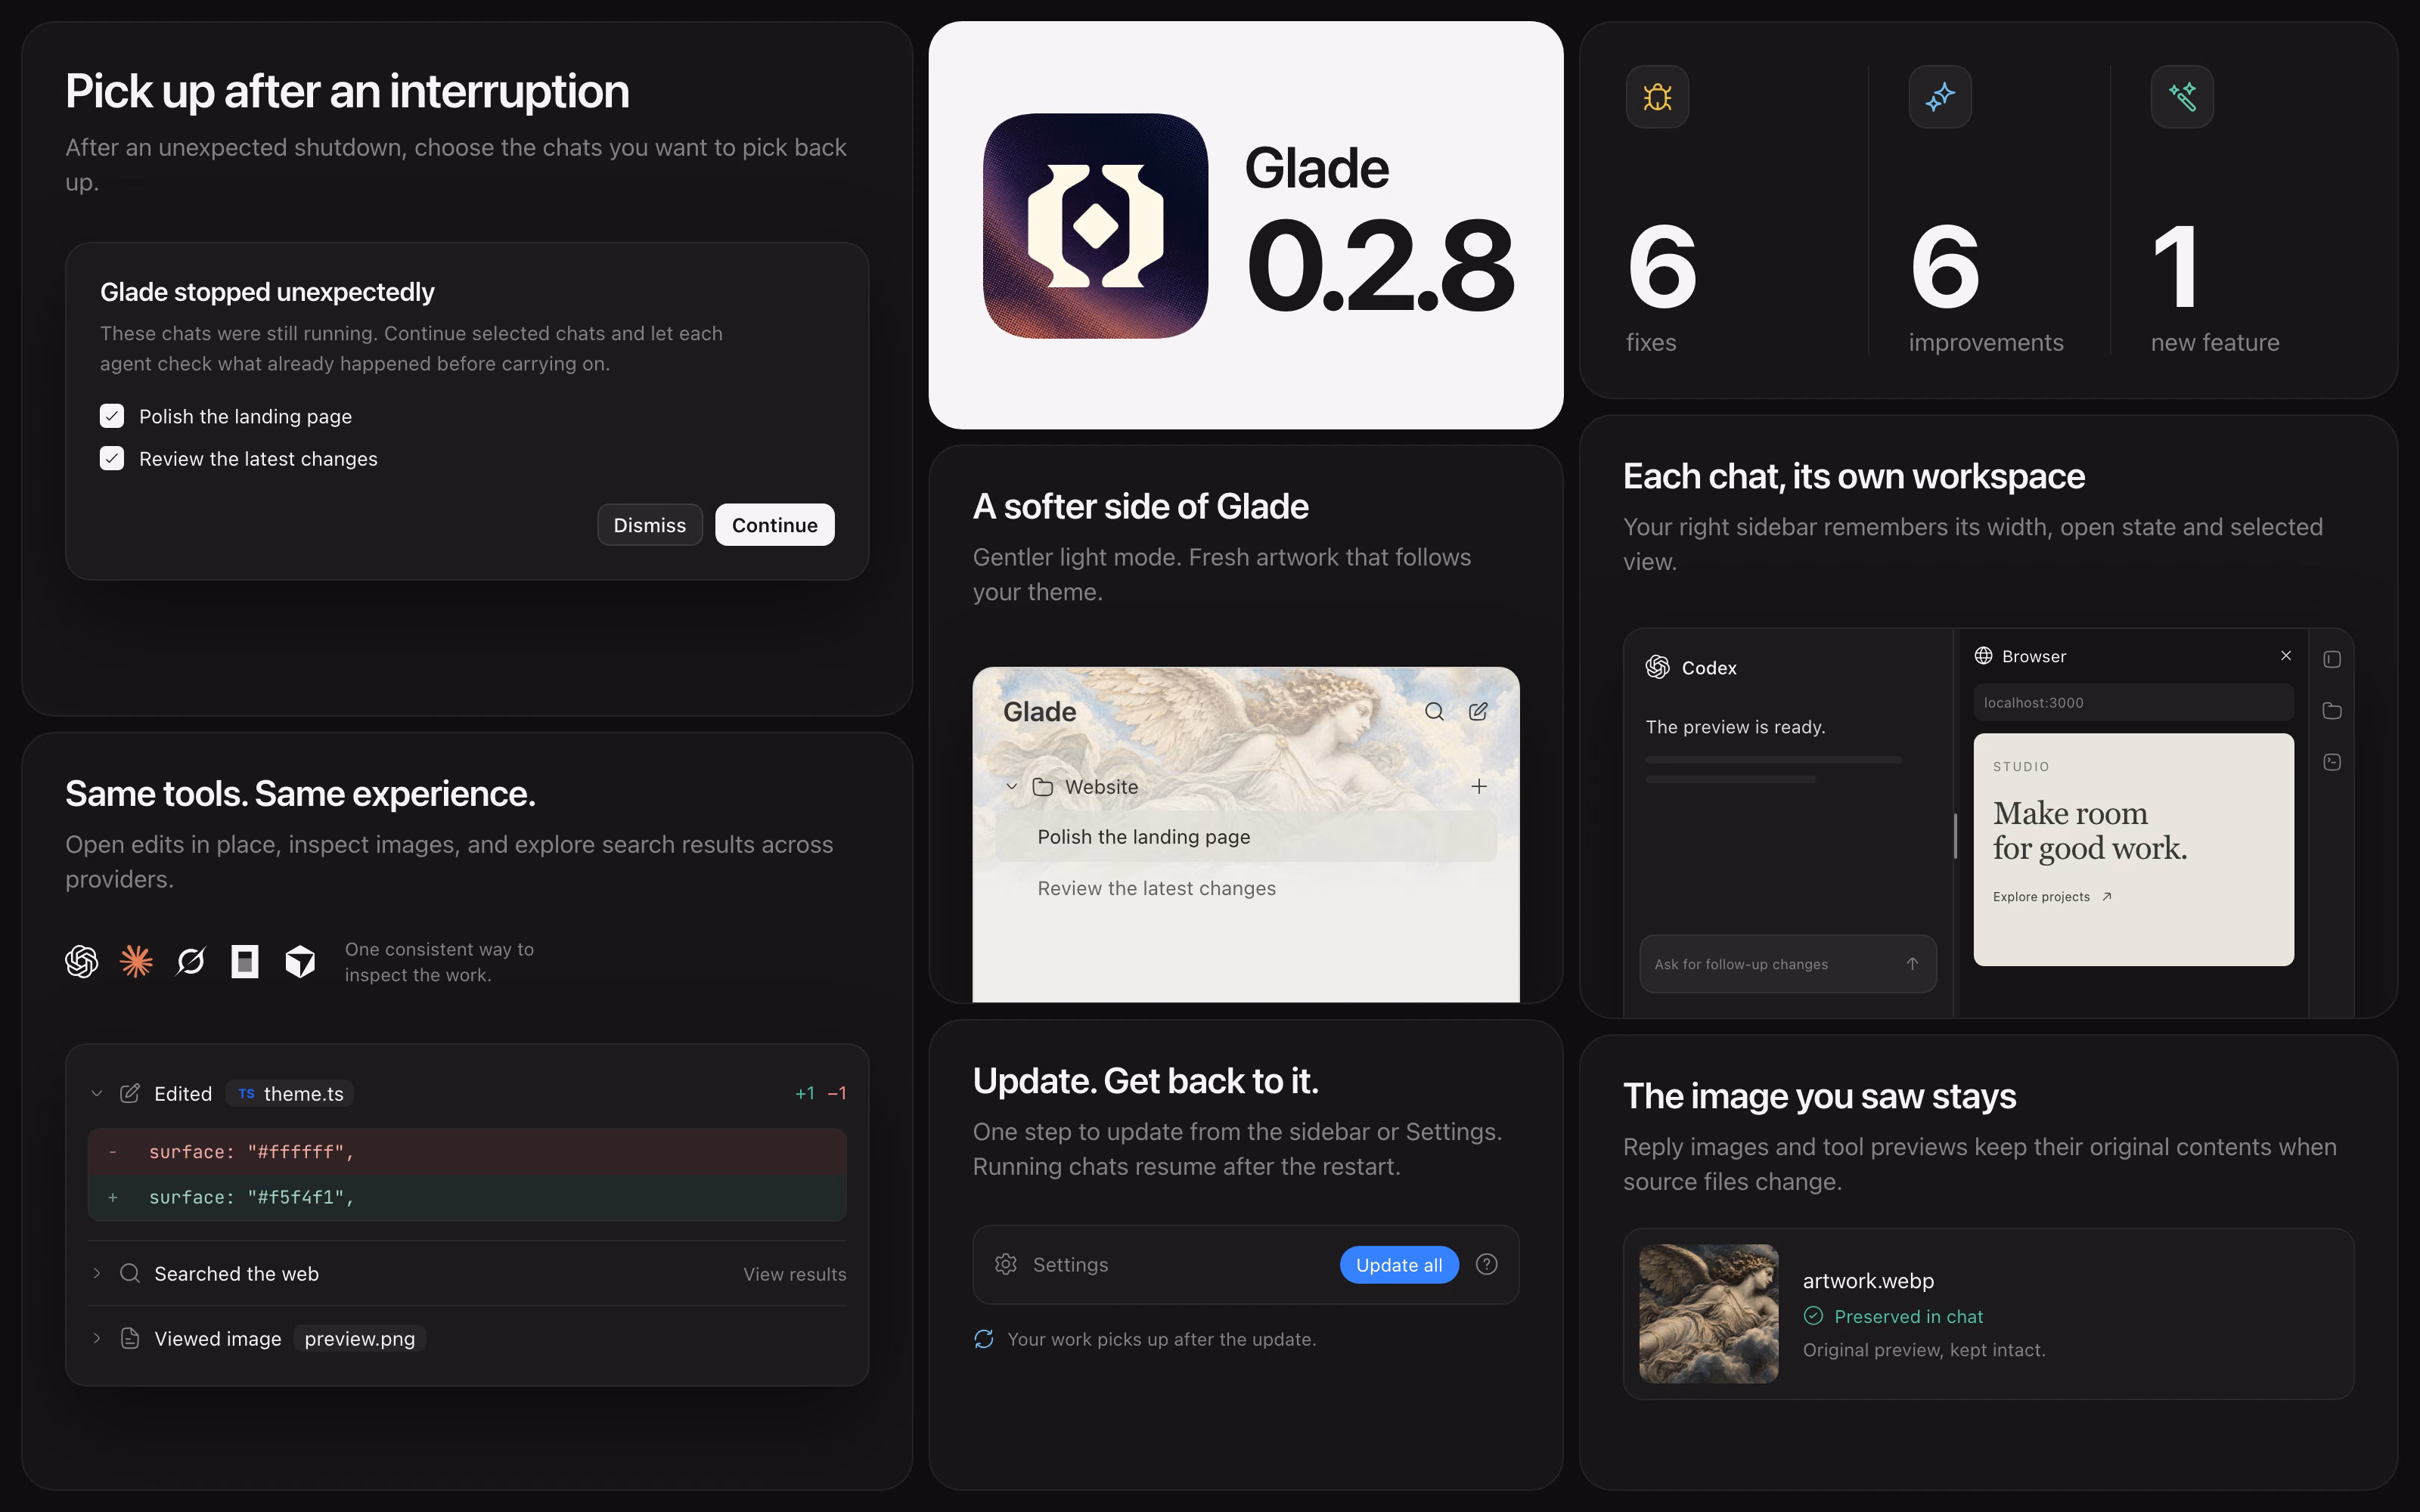Click the theme.ts file chip
2420x1512 pixels.
[x=290, y=1094]
